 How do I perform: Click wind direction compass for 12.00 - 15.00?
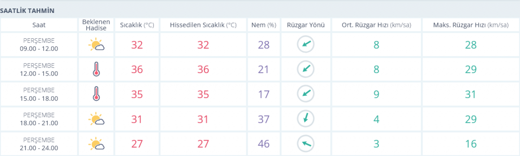pos(306,69)
